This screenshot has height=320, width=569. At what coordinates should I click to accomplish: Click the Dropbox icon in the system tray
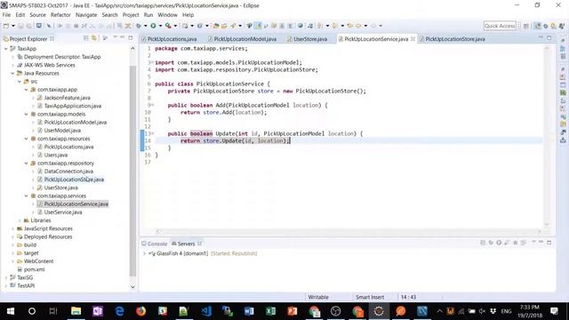(493, 311)
